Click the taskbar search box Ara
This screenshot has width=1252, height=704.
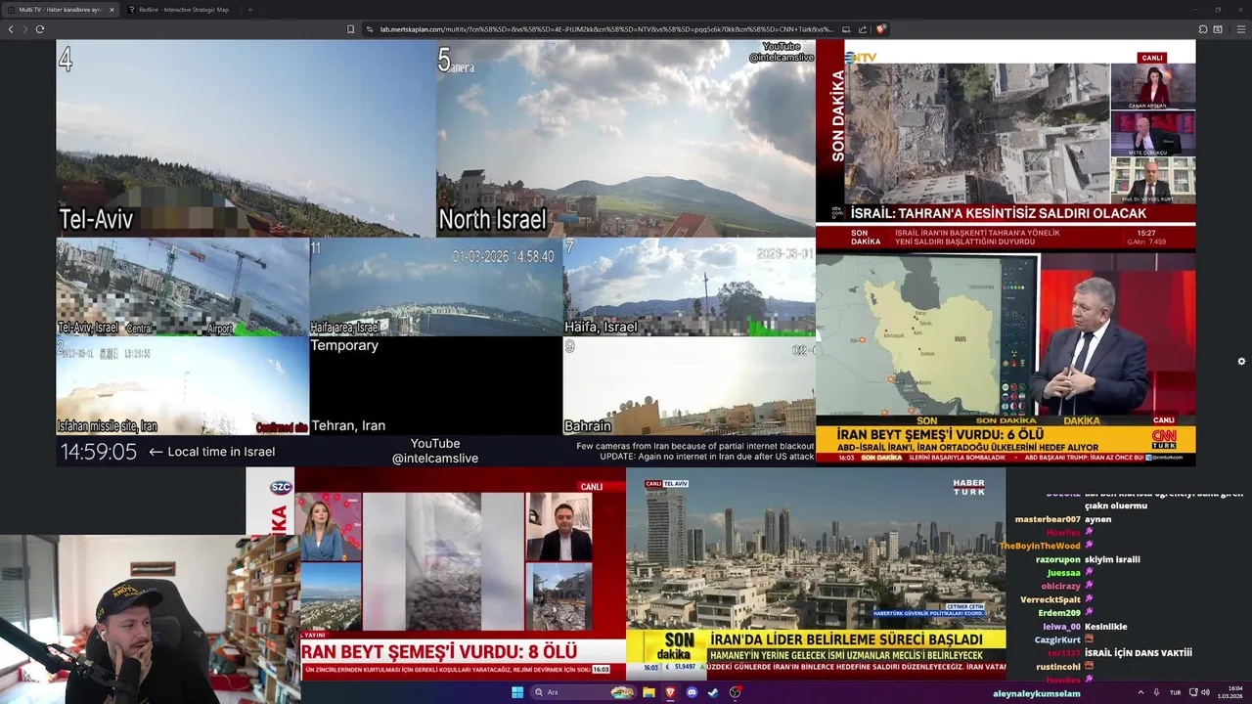(x=583, y=692)
